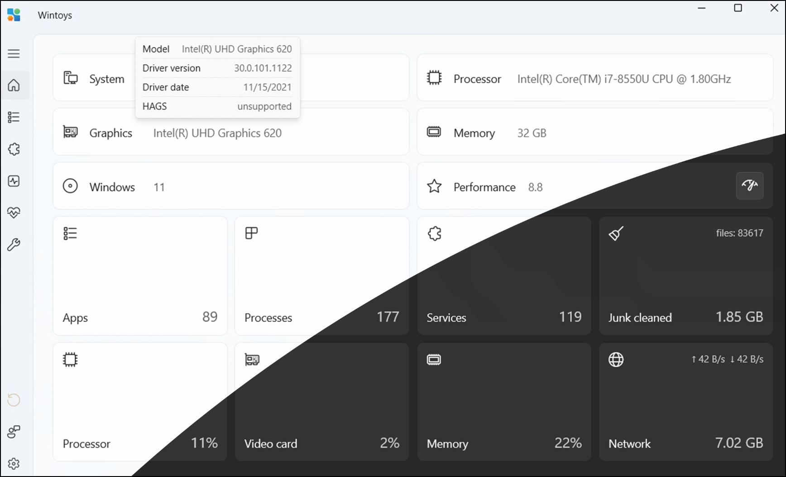Click driver version 30.0.101.1122 in tooltip
Image resolution: width=786 pixels, height=477 pixels.
click(x=263, y=68)
